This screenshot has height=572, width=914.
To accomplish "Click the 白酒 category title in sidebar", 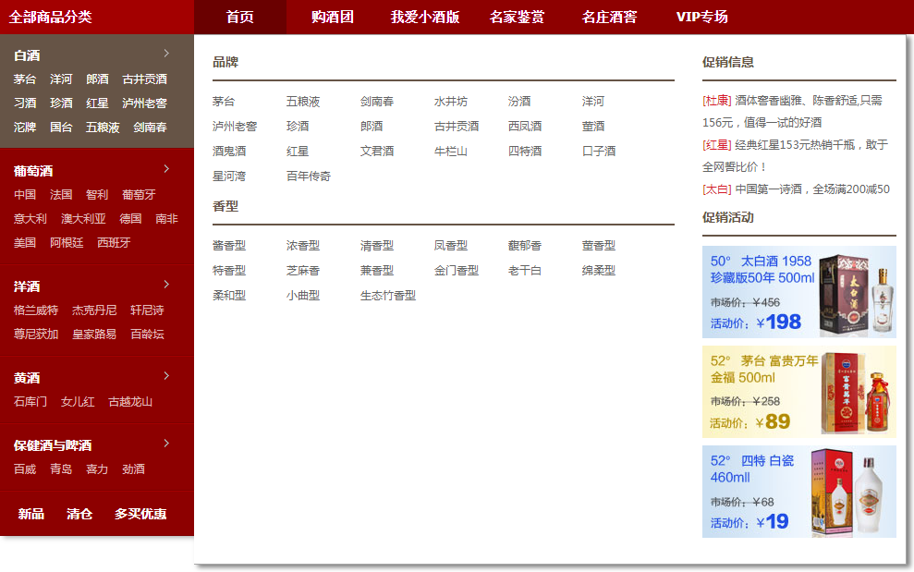I will pos(27,55).
